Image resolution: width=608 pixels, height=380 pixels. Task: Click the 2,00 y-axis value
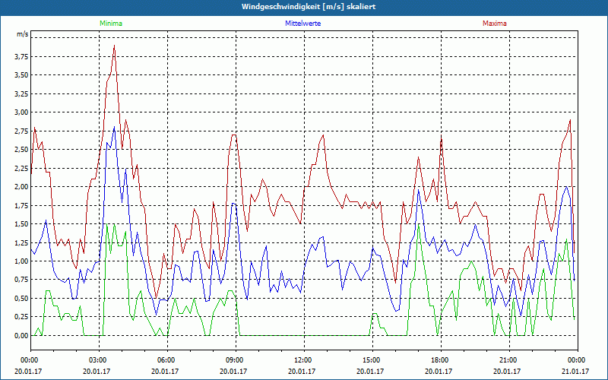[x=21, y=187]
